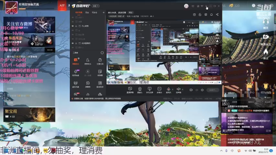Toggle visibility of yy source
The width and height of the screenshot is (276, 155).
click(x=72, y=30)
